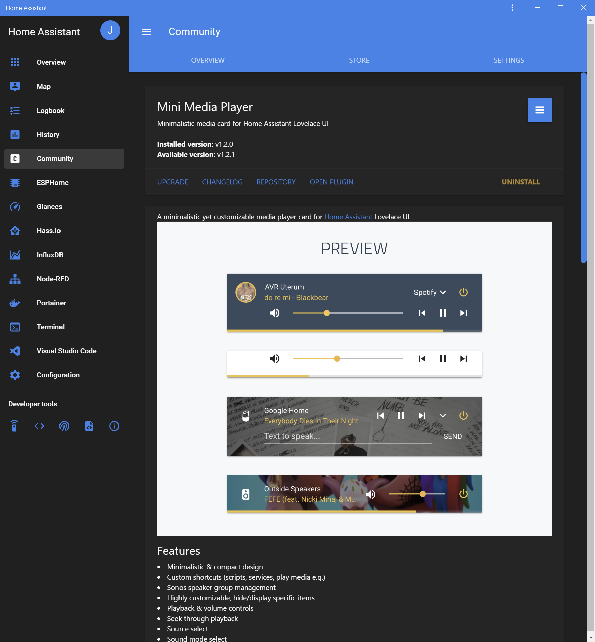Screen dimensions: 595x642
Task: Skip to next track on Google Home
Action: (x=422, y=416)
